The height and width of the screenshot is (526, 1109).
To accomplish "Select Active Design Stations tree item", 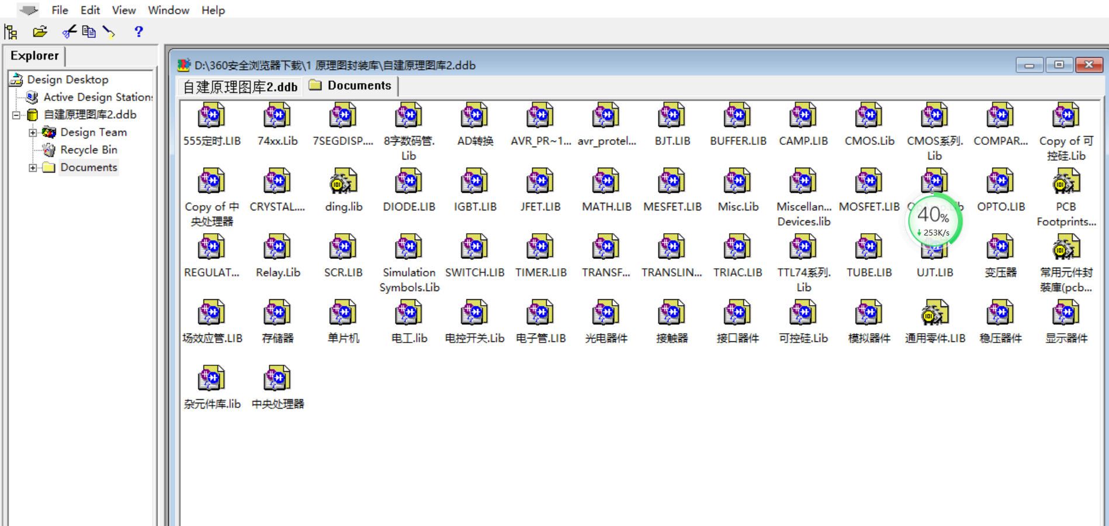I will (98, 97).
